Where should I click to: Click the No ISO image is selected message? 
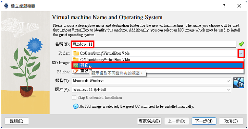tap(137, 106)
